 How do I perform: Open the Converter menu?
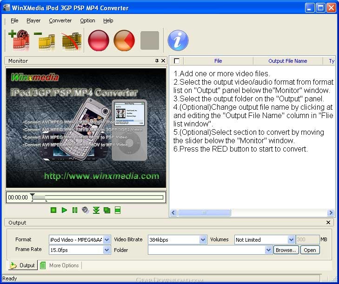click(60, 20)
